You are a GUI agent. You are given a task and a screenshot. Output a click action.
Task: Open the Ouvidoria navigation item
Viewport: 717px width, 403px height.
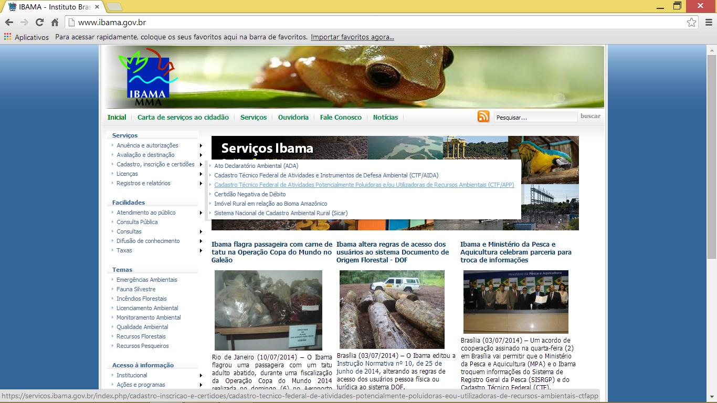[293, 118]
